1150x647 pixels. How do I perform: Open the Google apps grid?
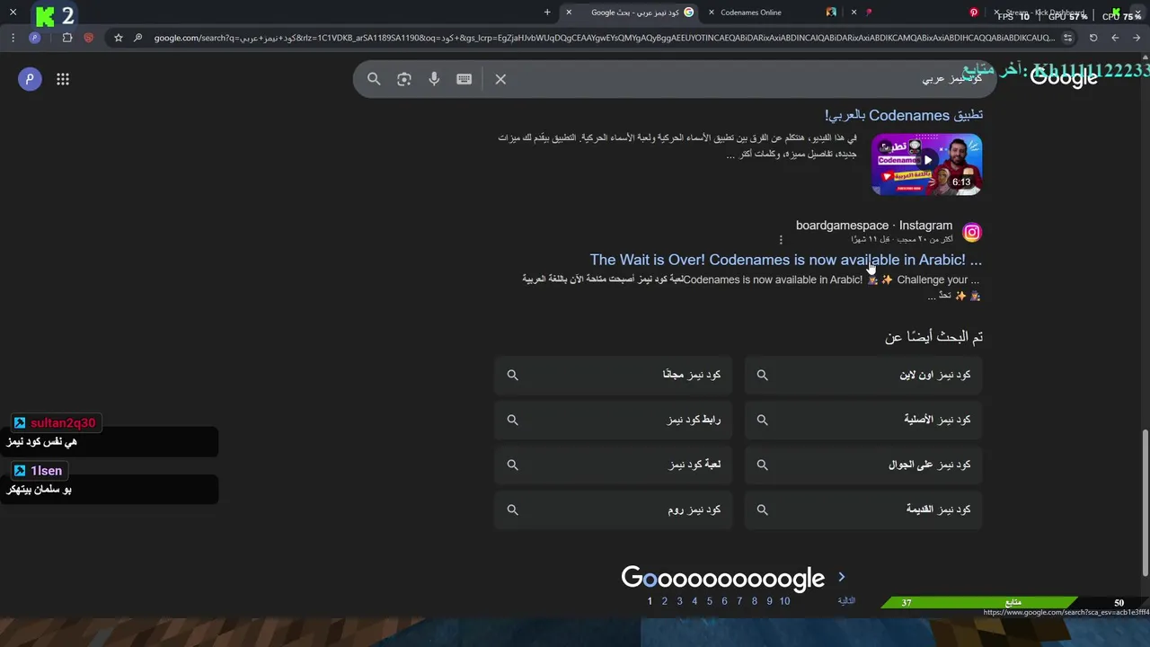63,79
